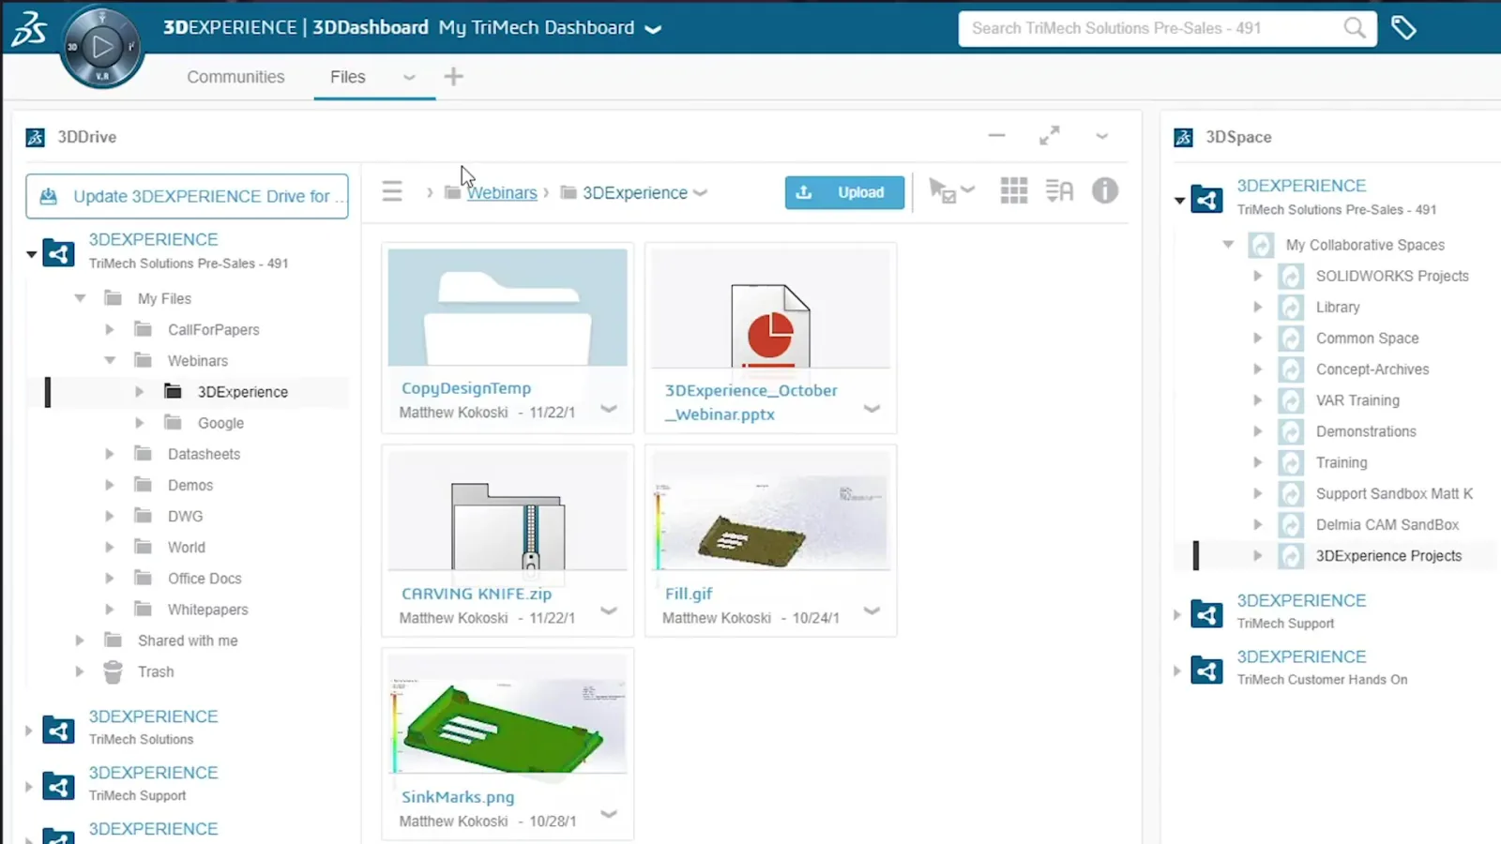The height and width of the screenshot is (844, 1501).
Task: Select the Office Docs folder
Action: click(x=205, y=579)
